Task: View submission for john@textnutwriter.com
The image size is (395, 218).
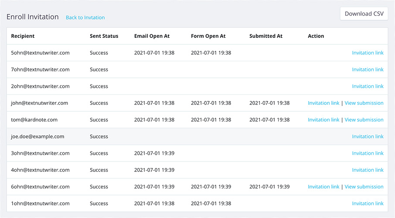Action: pyautogui.click(x=364, y=103)
